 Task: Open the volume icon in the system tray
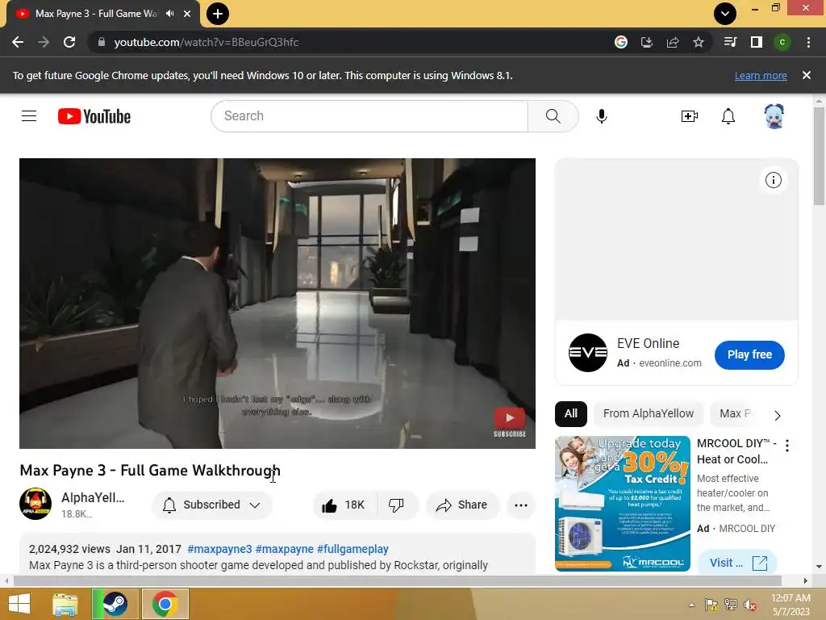749,605
